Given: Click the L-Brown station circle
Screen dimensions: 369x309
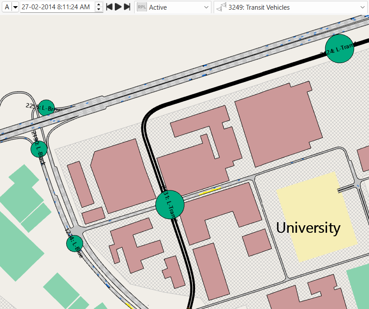Looking at the screenshot, I should 46,108.
